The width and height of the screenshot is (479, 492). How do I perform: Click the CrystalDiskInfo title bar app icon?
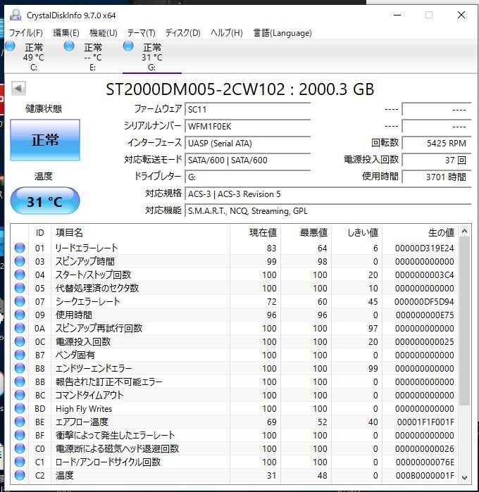coord(15,15)
